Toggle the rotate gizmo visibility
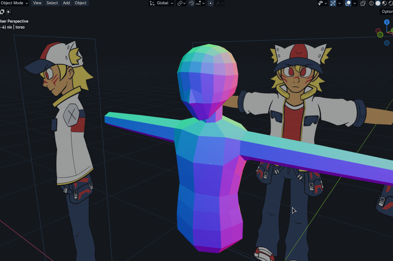 340,3
